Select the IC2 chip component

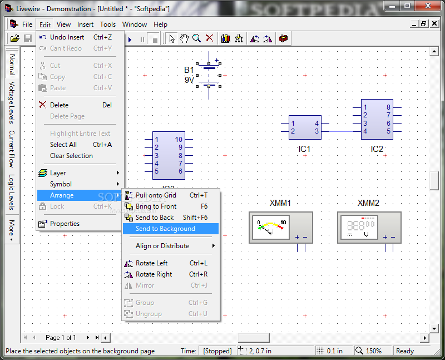[x=377, y=119]
